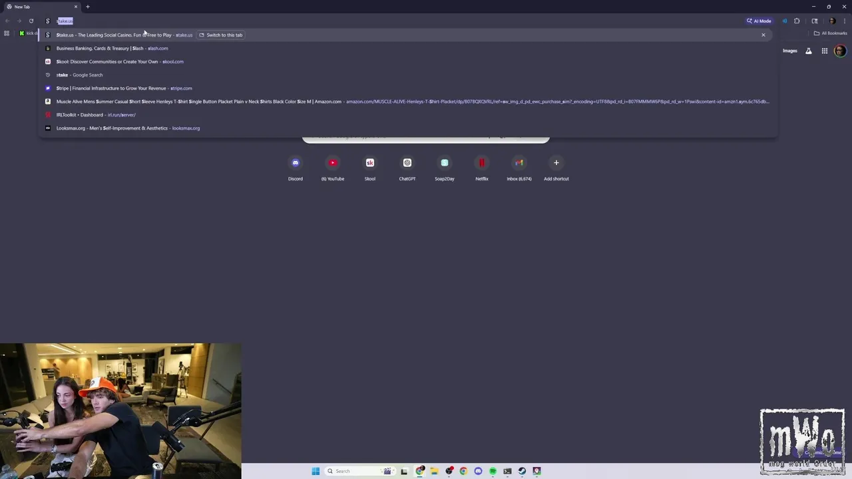
Task: Click the bookmarks bar apps grid icon
Action: [7, 33]
